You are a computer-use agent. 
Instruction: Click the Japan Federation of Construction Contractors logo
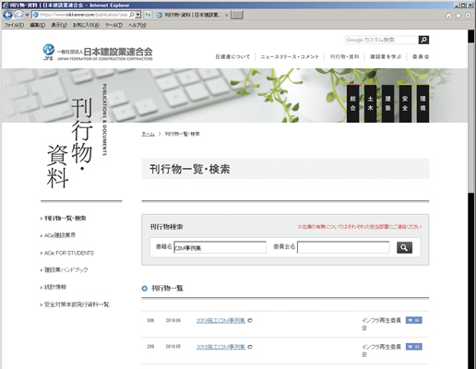click(x=98, y=53)
